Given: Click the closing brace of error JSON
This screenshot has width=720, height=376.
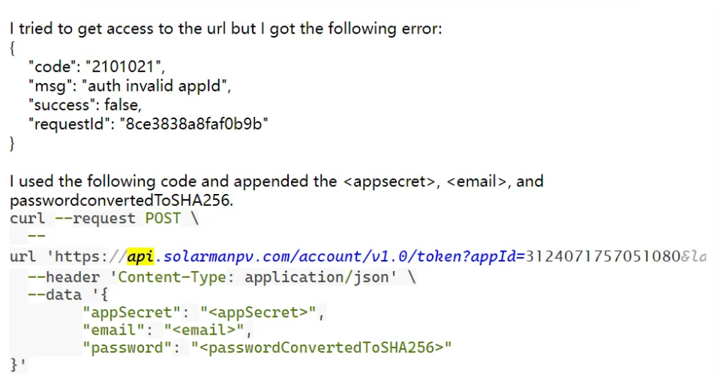Looking at the screenshot, I should pyautogui.click(x=13, y=144).
